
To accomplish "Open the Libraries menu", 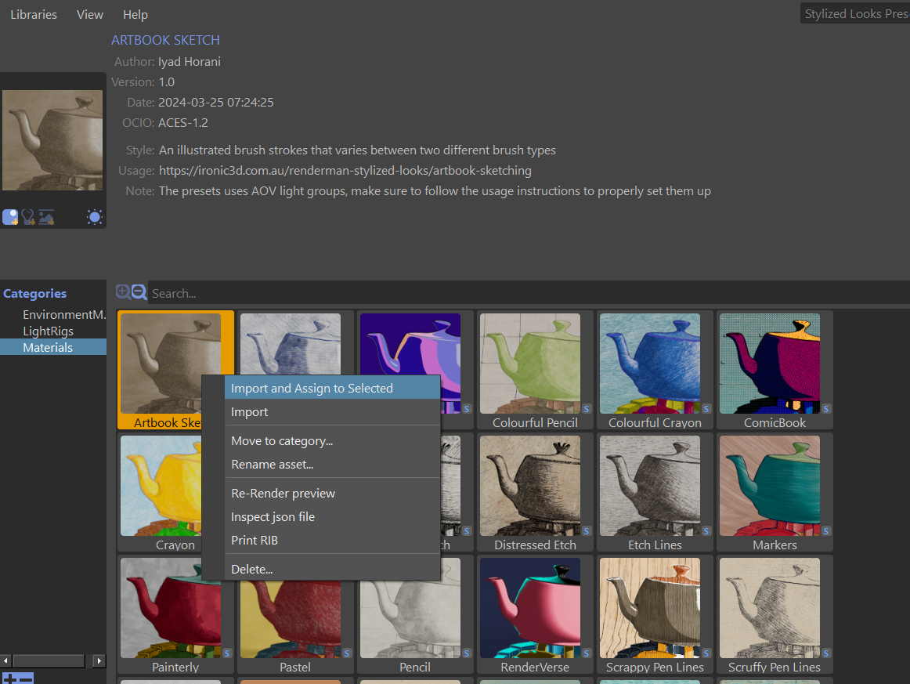I will [x=34, y=15].
